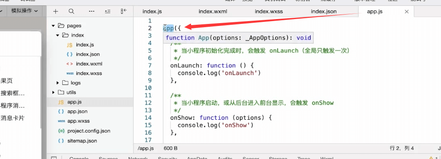Click line number 14 in the gutter
The height and width of the screenshot is (159, 441).
148,118
